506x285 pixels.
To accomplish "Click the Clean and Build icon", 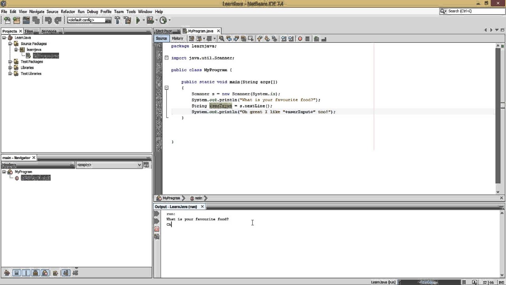I will point(127,20).
